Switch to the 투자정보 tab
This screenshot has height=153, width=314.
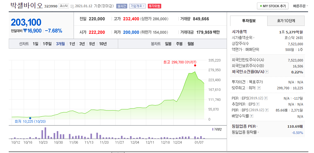coord(249,21)
